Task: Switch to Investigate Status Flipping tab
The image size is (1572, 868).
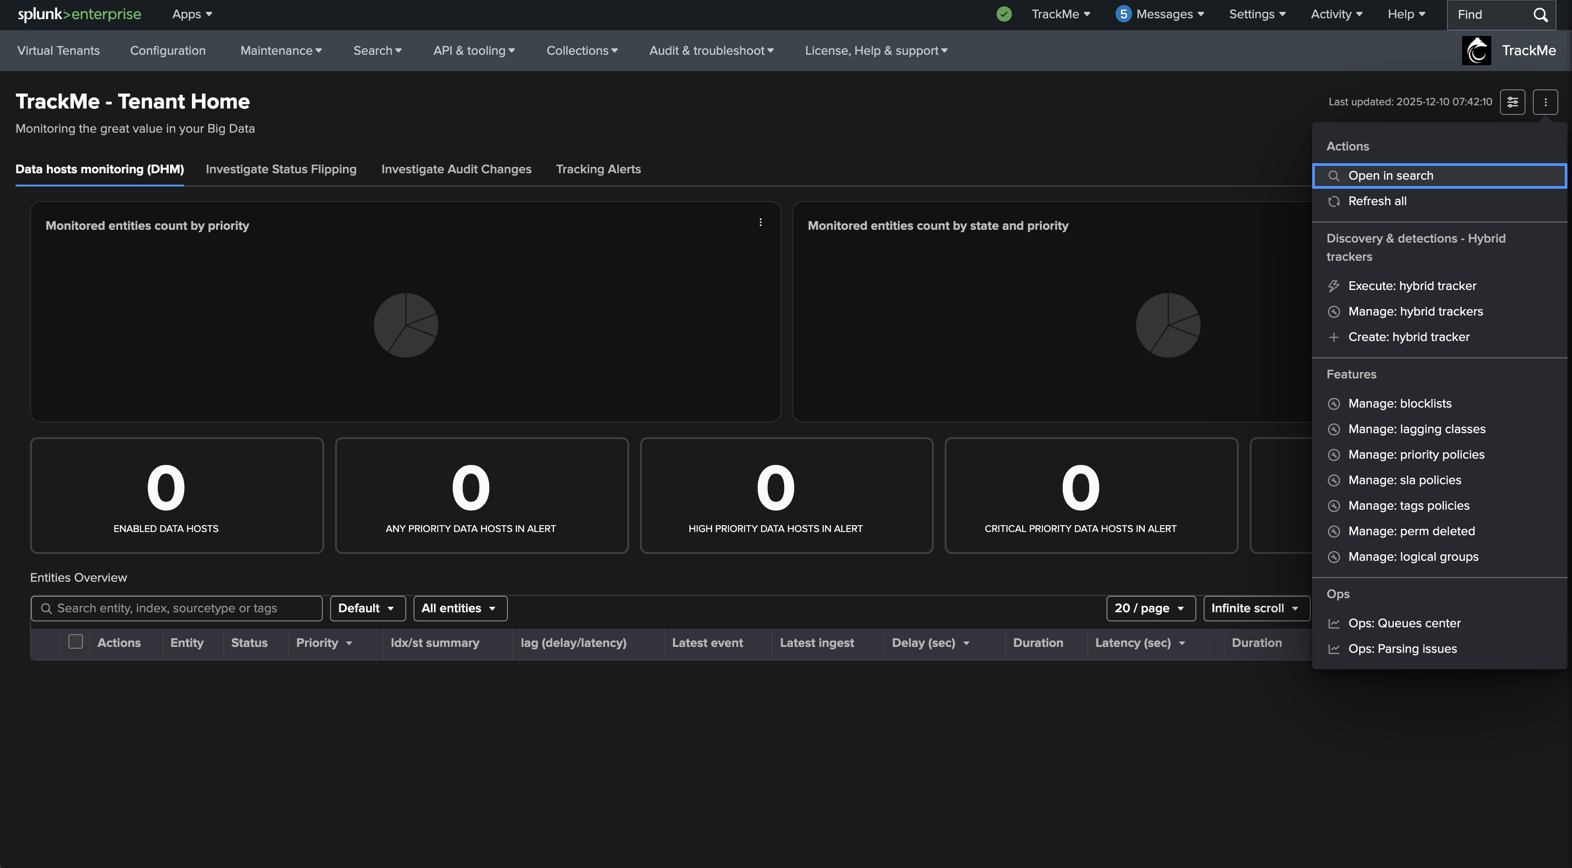Action: click(281, 170)
